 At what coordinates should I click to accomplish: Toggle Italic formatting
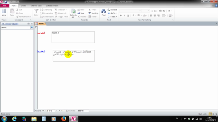pyautogui.click(x=124, y=16)
